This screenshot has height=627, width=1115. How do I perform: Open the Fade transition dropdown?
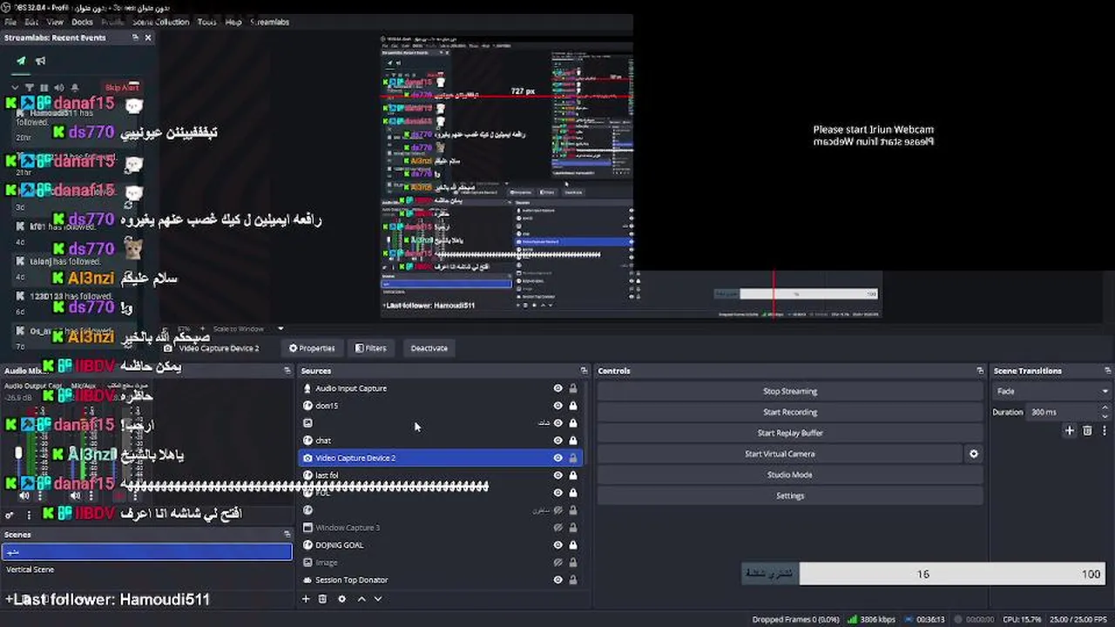click(x=1052, y=391)
